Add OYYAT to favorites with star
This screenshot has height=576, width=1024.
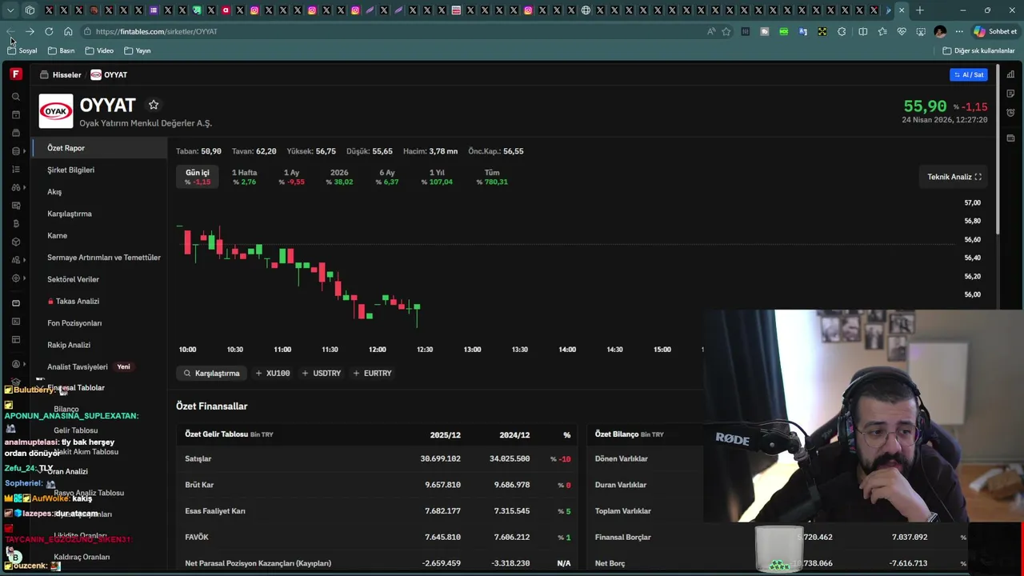click(x=154, y=105)
